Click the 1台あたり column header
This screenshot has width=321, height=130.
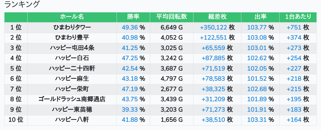pos(298,17)
